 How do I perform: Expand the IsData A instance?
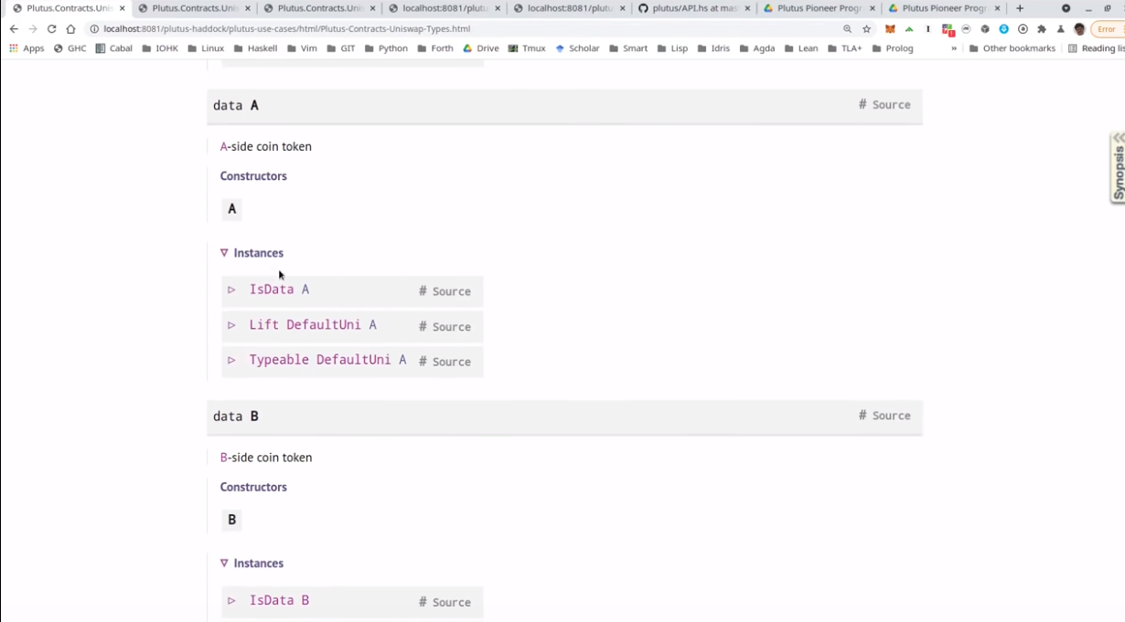click(231, 290)
